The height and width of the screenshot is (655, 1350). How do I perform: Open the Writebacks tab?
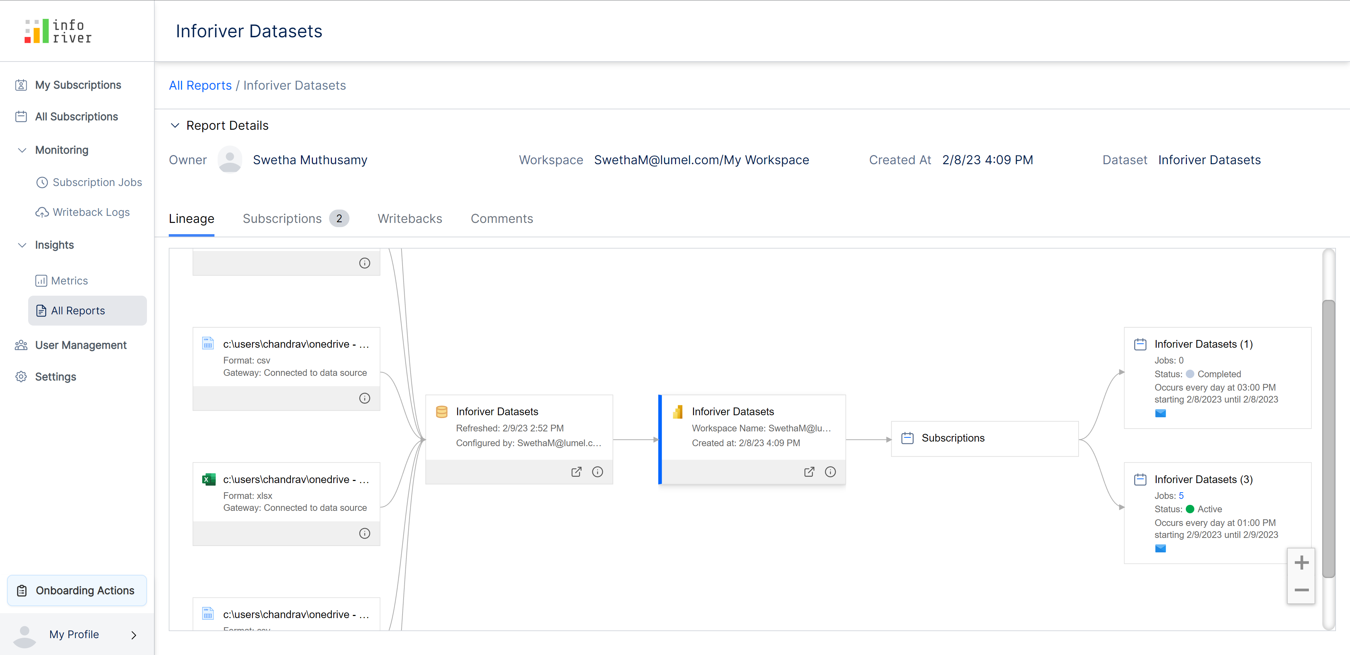pos(409,218)
